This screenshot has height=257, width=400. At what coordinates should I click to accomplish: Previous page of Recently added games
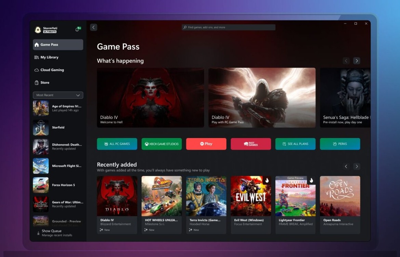click(x=346, y=166)
